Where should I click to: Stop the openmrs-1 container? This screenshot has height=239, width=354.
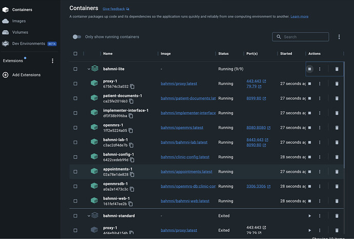click(x=309, y=128)
